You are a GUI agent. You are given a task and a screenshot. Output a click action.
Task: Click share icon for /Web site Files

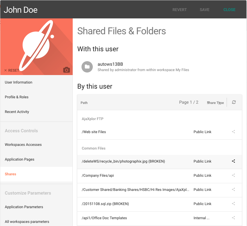pyautogui.click(x=233, y=132)
